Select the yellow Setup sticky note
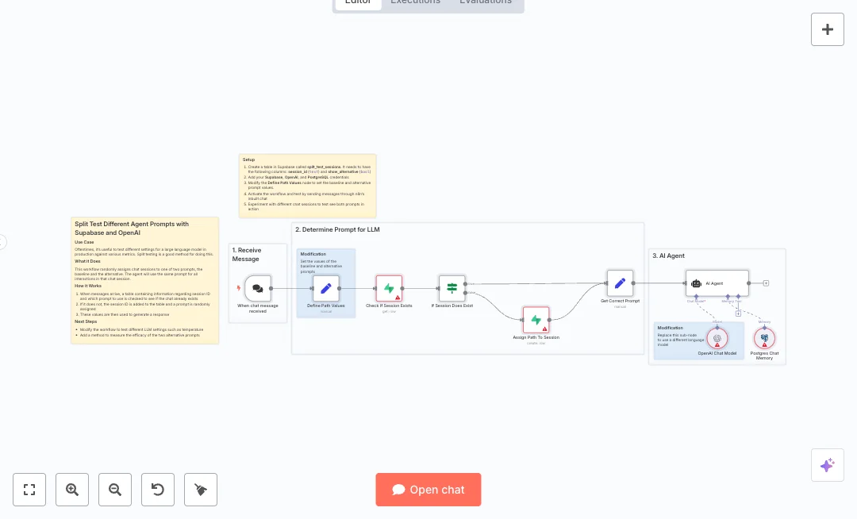 307,186
